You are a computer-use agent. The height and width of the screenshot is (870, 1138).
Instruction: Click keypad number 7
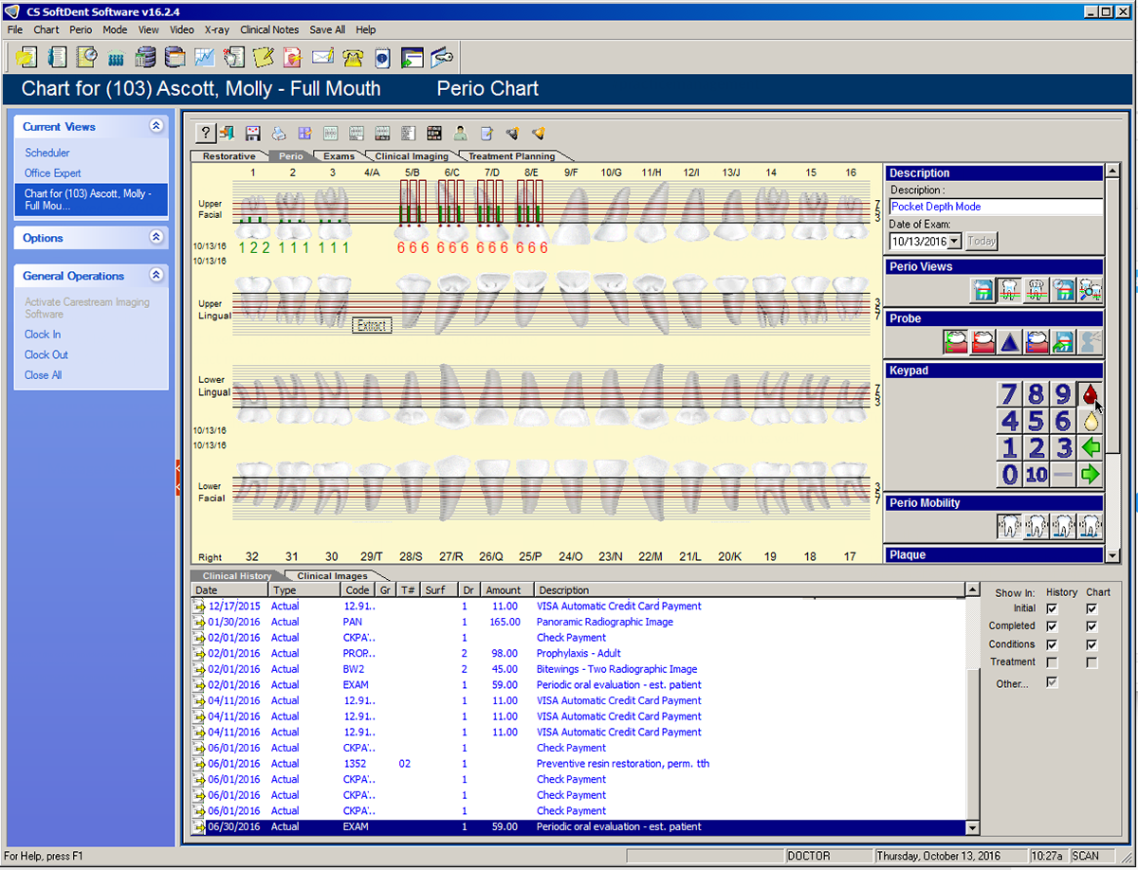point(1010,394)
